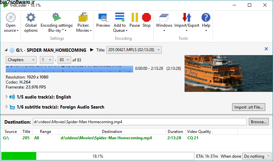
Task: Click the Import .srt File button
Action: point(249,107)
